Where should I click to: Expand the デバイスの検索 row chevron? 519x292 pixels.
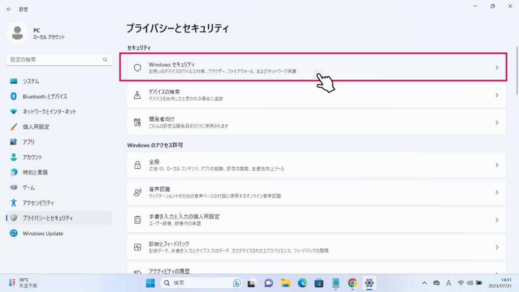[x=497, y=95]
